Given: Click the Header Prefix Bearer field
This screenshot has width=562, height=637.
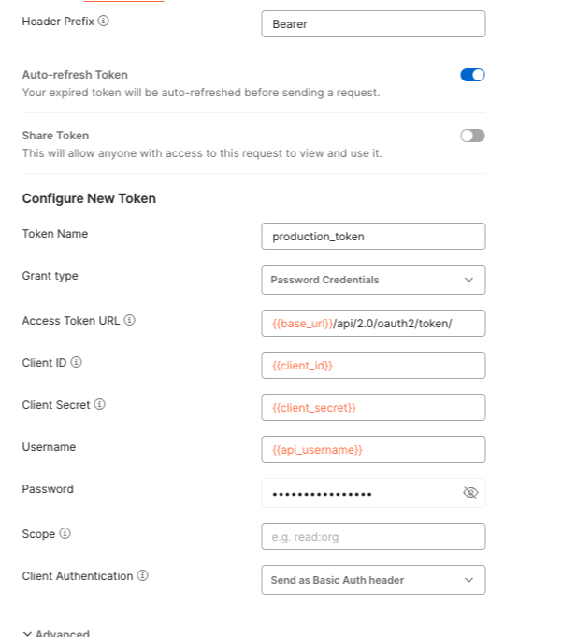Looking at the screenshot, I should [x=373, y=24].
